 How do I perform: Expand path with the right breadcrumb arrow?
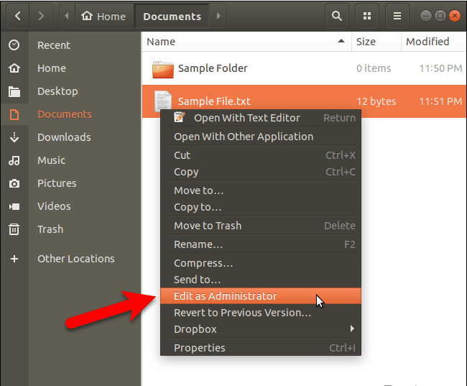pyautogui.click(x=218, y=15)
